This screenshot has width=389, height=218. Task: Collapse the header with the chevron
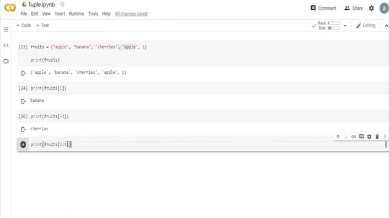386,25
